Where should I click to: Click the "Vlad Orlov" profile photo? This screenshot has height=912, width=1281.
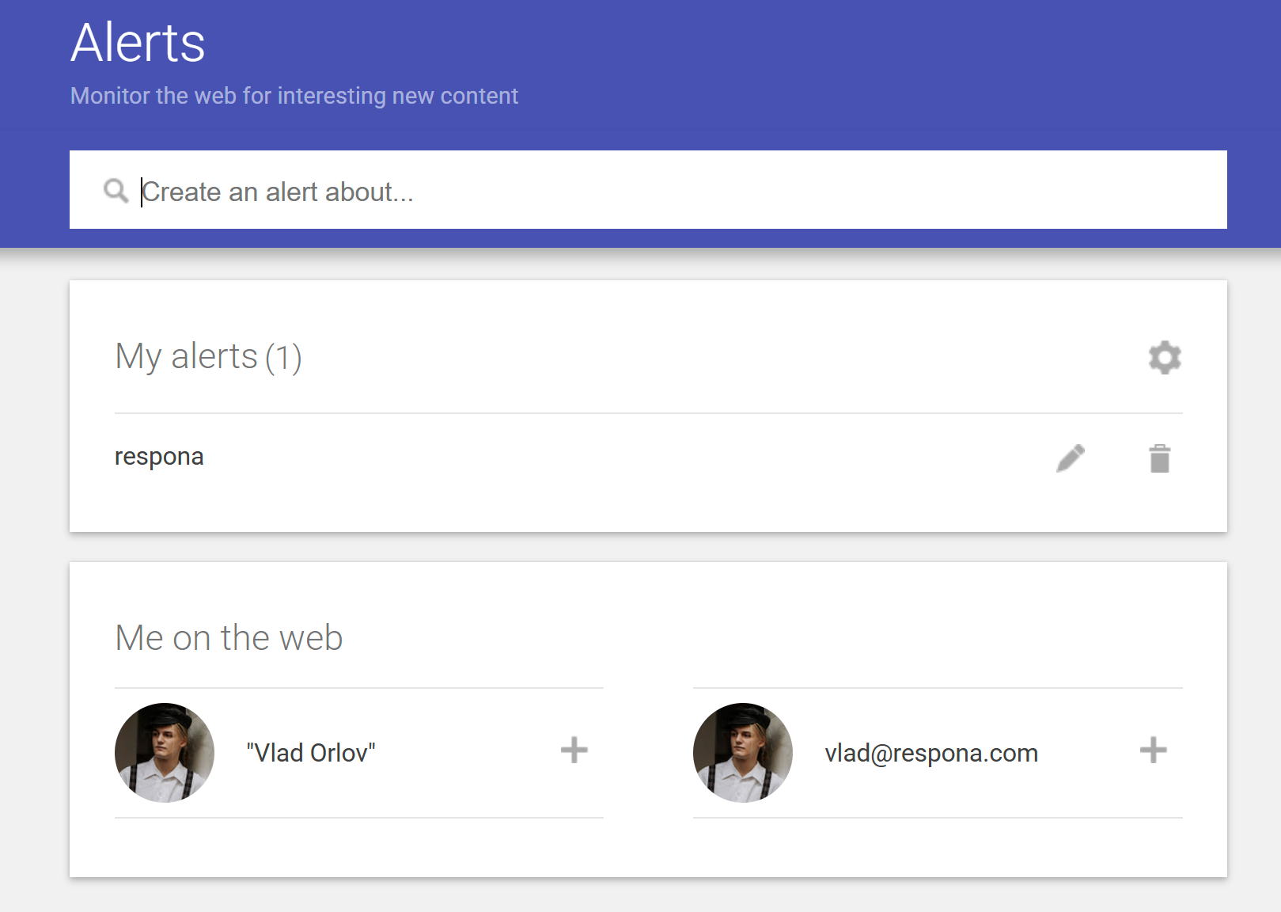pyautogui.click(x=165, y=753)
